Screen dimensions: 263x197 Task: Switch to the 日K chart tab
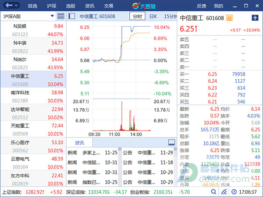(x=153, y=16)
